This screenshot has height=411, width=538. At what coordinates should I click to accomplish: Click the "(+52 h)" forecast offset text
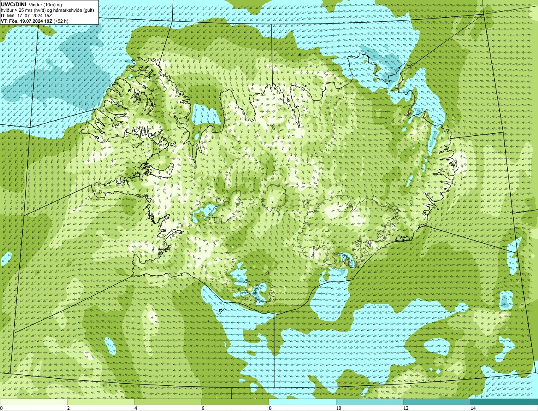point(61,21)
